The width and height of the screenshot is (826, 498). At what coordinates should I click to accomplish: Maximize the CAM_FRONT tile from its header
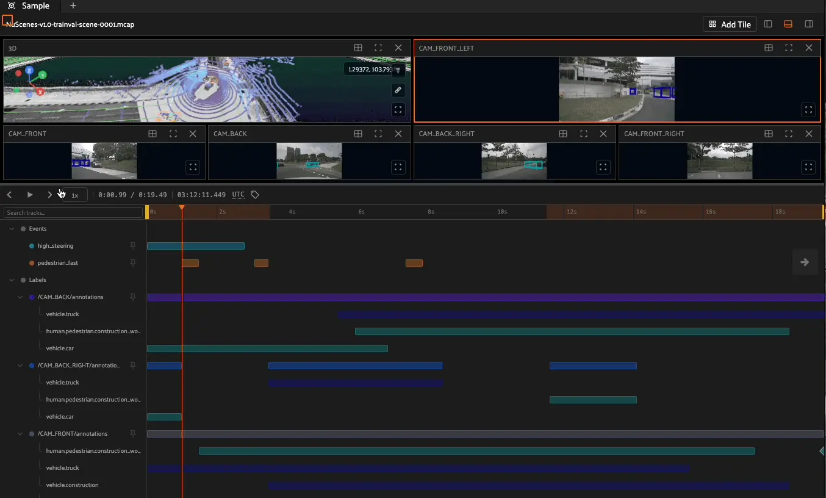click(x=173, y=134)
